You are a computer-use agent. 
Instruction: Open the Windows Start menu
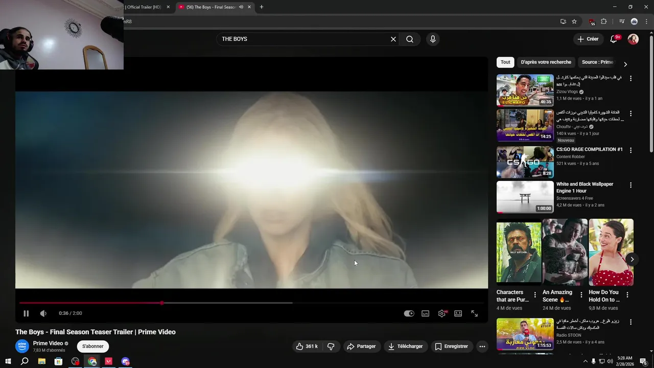pyautogui.click(x=8, y=361)
